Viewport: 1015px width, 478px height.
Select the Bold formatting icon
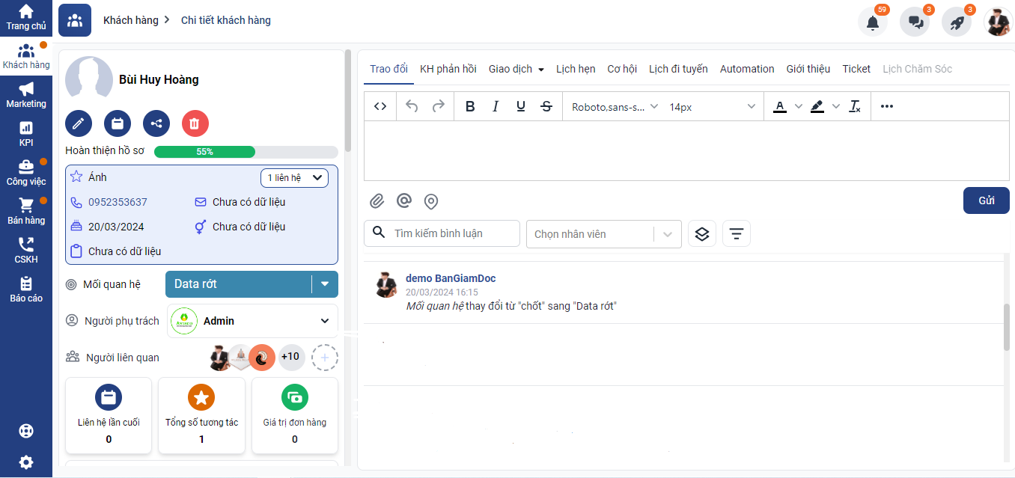tap(470, 106)
